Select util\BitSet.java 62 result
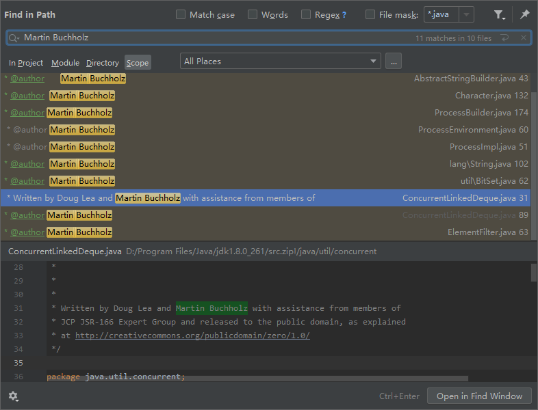The height and width of the screenshot is (410, 538). (266, 181)
